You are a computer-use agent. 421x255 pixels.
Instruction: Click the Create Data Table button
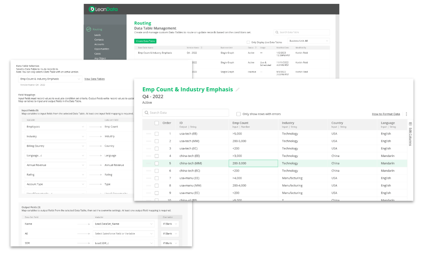145,41
